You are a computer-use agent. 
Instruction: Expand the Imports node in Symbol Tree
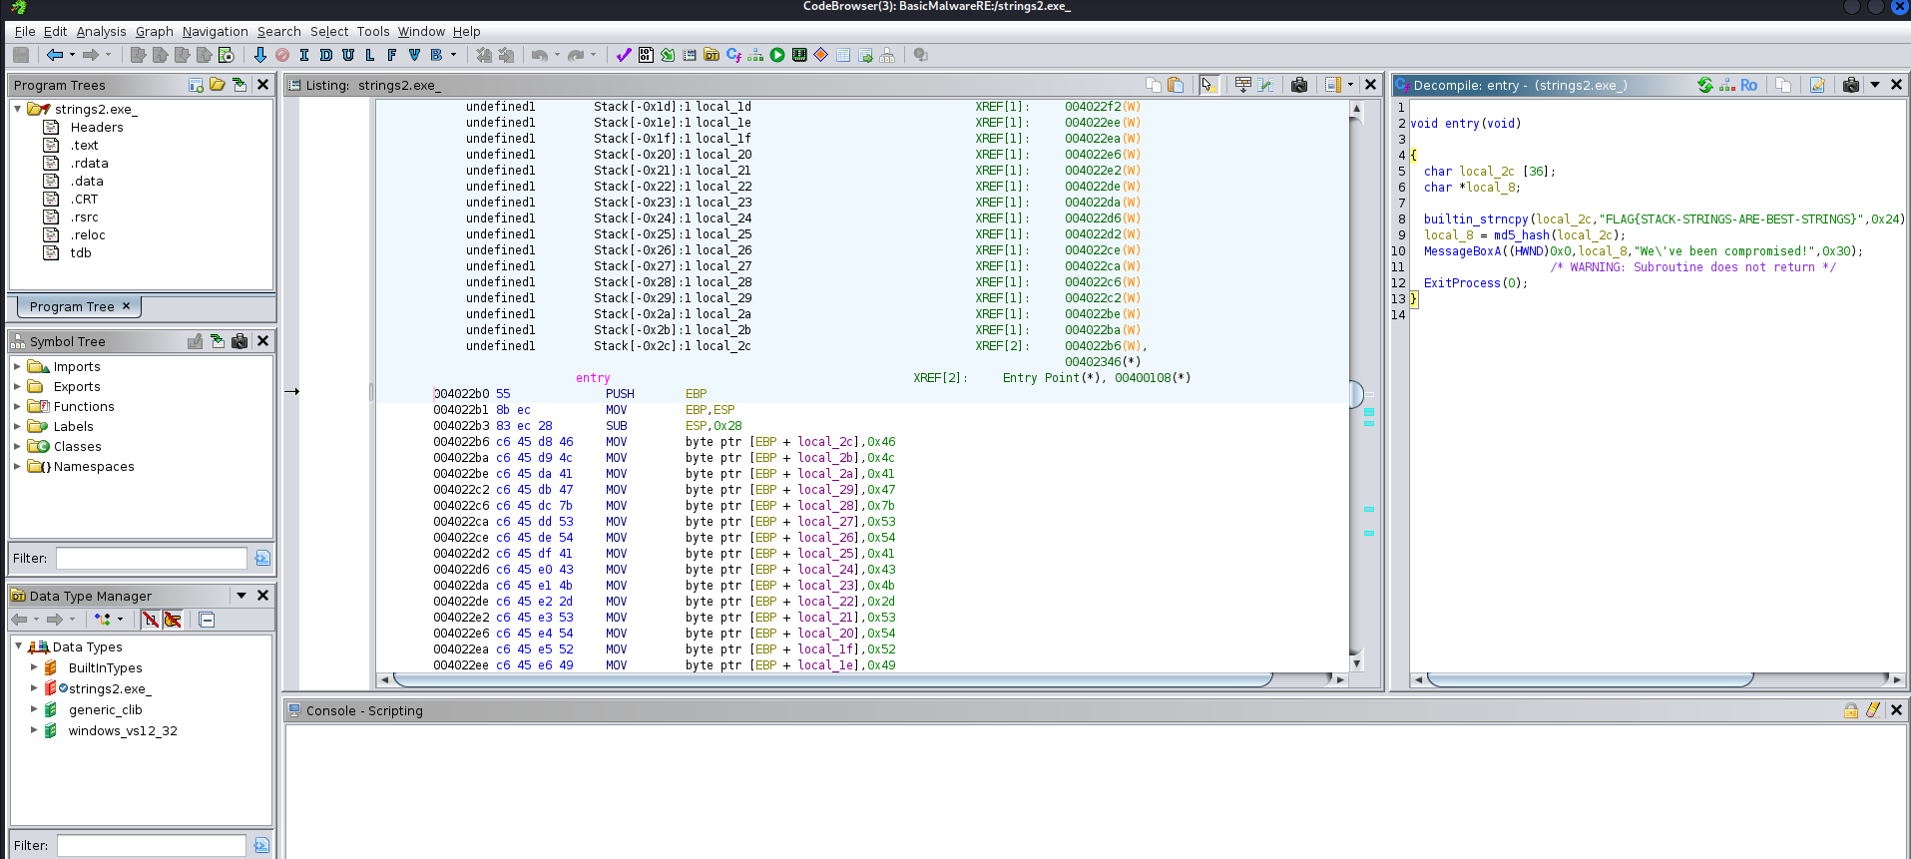tap(17, 366)
